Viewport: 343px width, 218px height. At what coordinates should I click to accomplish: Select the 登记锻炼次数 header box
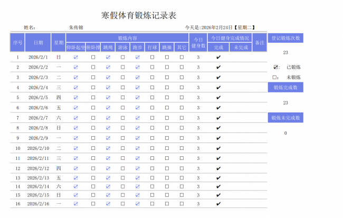285,38
